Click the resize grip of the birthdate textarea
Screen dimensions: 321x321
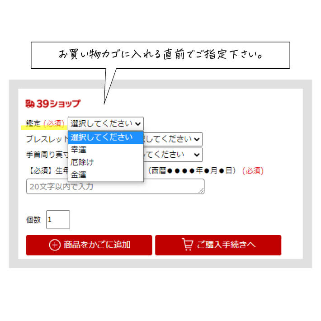[x=201, y=191]
